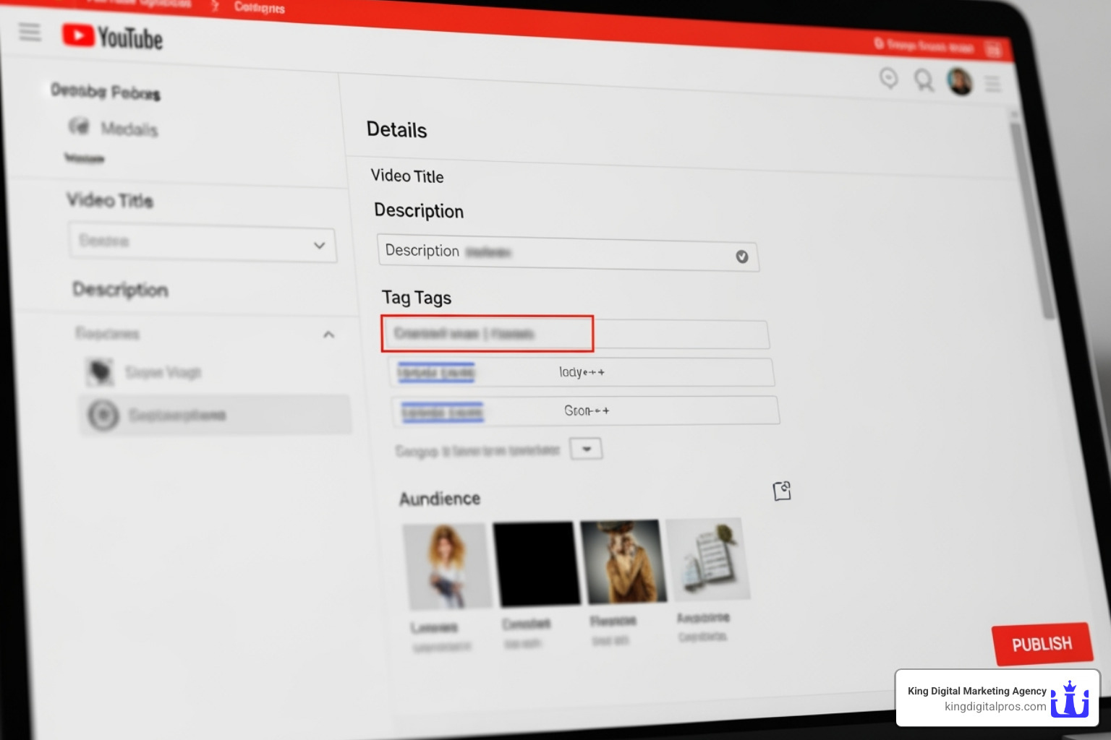Image resolution: width=1111 pixels, height=740 pixels.
Task: Click the Medals icon in the sidebar
Action: pyautogui.click(x=80, y=126)
